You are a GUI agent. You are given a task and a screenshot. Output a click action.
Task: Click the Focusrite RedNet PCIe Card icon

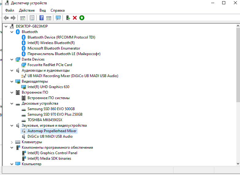(x=24, y=65)
